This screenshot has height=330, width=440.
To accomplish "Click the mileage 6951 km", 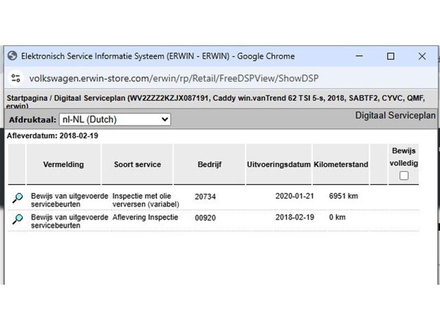I will [343, 196].
